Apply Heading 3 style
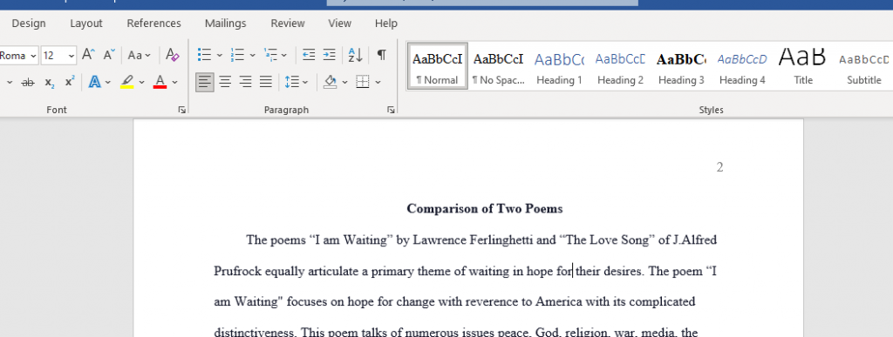 point(681,66)
